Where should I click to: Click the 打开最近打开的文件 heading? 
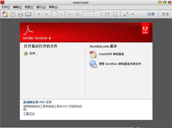41,46
